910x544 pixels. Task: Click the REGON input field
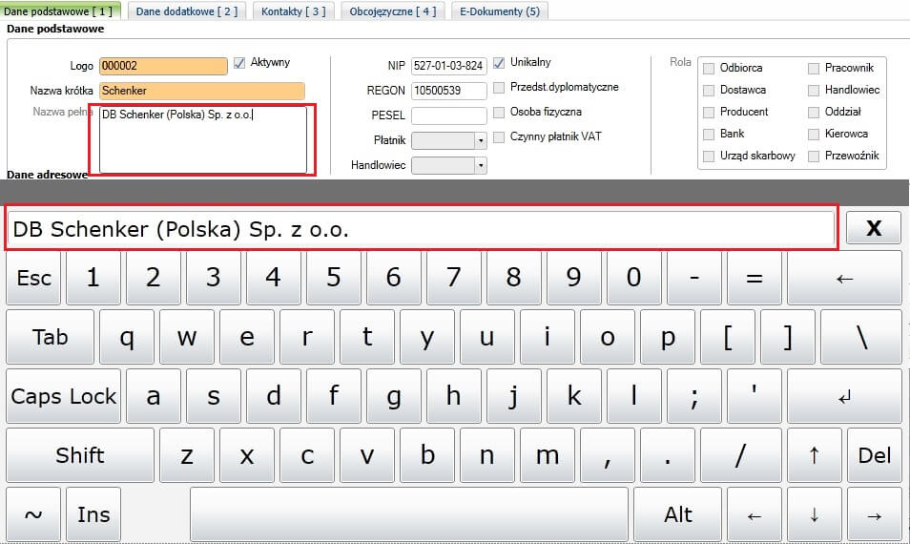point(448,91)
